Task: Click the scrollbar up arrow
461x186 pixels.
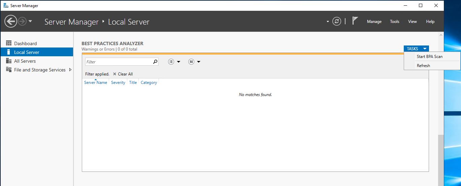Action: click(x=441, y=35)
